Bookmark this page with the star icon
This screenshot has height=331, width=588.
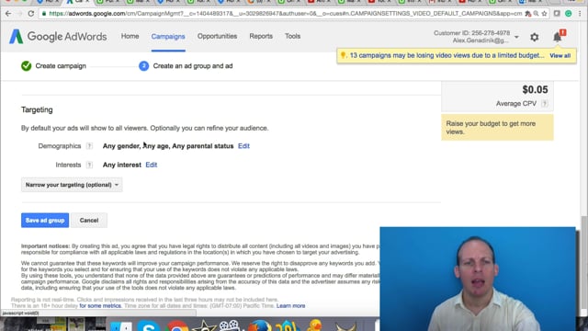coord(544,14)
